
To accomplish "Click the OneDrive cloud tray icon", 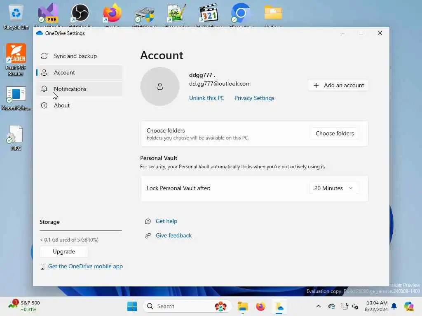I will click(x=332, y=306).
